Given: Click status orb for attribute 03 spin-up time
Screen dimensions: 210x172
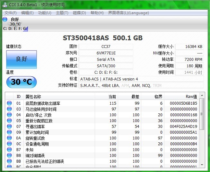Looking at the screenshot, I should pyautogui.click(x=9, y=109).
